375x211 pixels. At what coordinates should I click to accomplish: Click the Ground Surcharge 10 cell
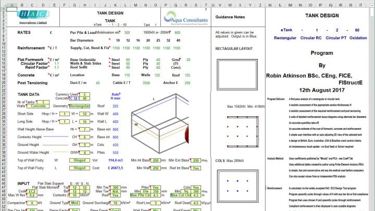coord(115,203)
